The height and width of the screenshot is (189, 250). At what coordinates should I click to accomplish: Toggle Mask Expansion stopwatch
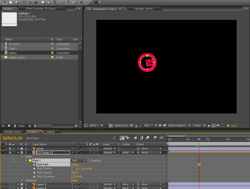click(34, 177)
